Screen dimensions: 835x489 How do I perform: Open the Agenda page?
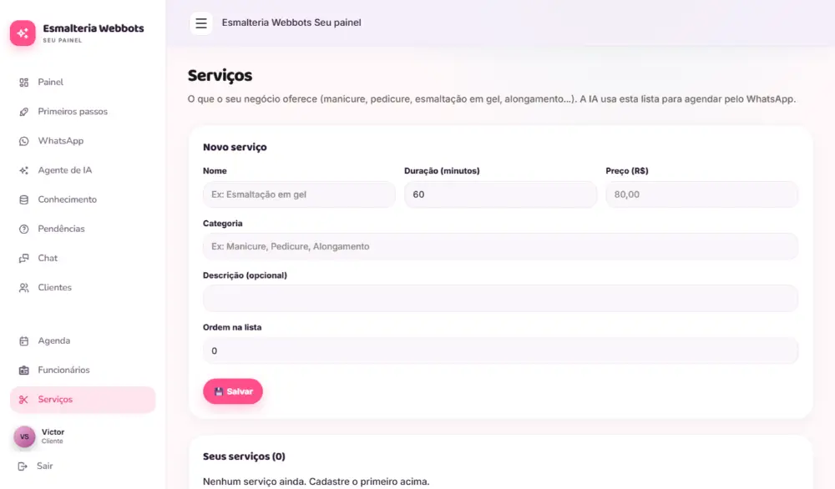(x=83, y=340)
